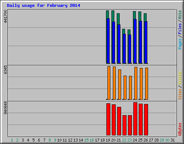This screenshot has height=144, width=184.
Task: Click the blue Files bar for day 25
Action: (x=141, y=42)
